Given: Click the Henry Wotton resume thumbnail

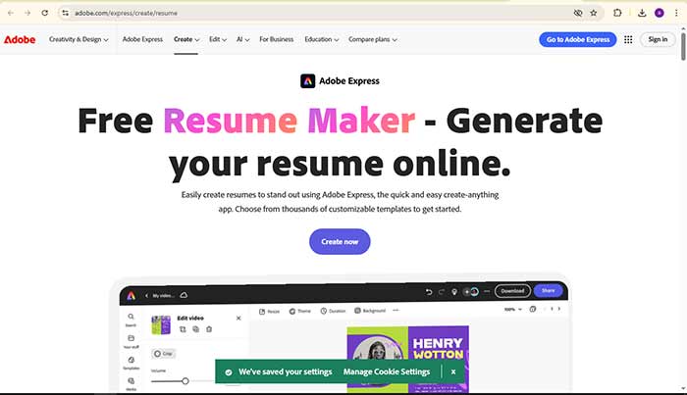Looking at the screenshot, I should (x=408, y=359).
